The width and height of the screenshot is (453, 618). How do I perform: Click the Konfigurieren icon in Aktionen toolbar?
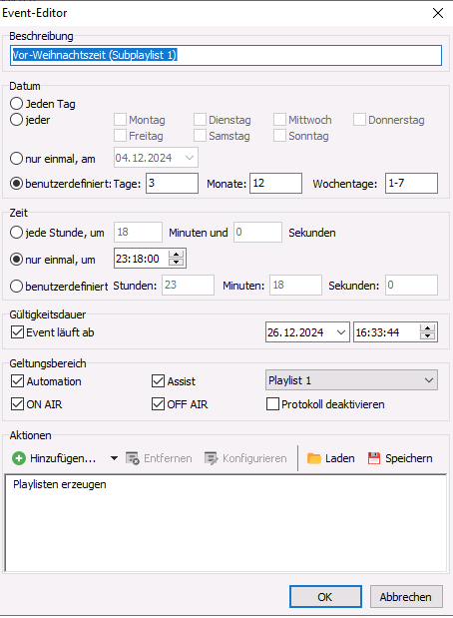(212, 458)
